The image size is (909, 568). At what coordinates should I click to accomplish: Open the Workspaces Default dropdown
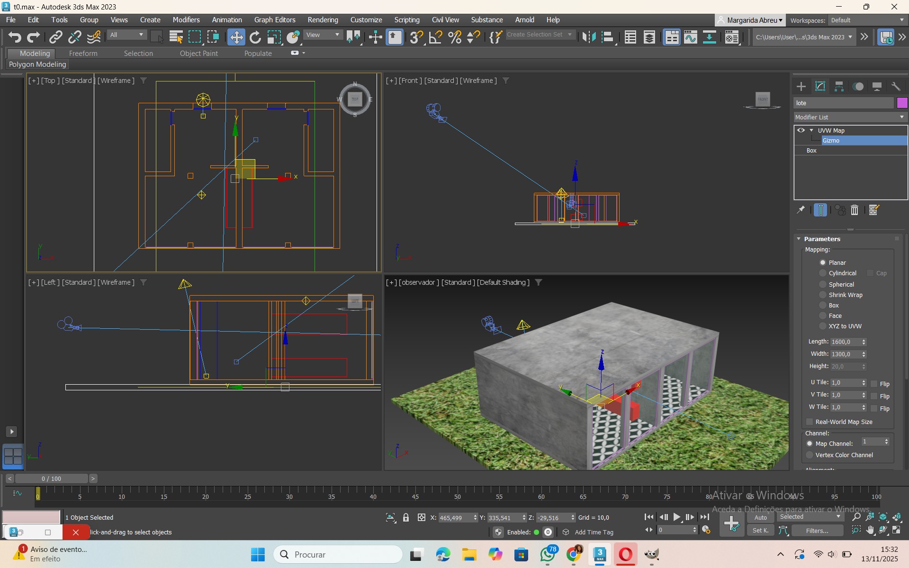[867, 20]
